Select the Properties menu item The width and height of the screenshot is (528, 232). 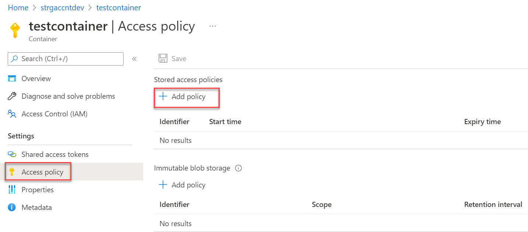point(38,190)
